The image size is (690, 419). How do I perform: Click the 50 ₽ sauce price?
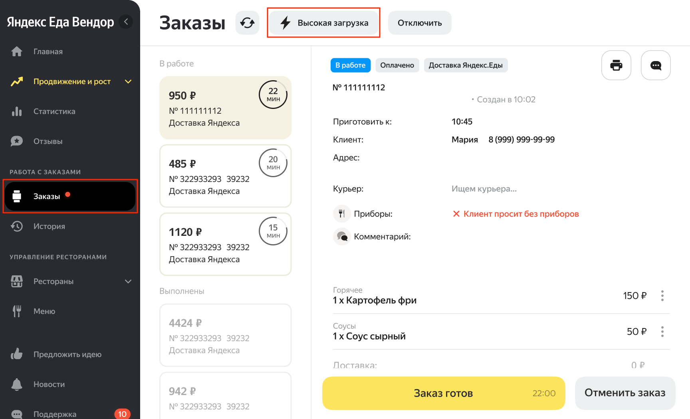636,332
